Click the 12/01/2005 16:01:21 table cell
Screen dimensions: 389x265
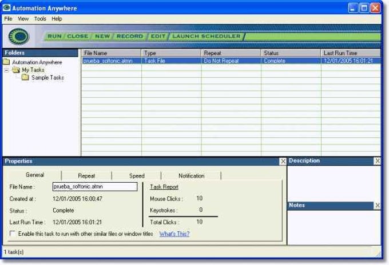[351, 61]
